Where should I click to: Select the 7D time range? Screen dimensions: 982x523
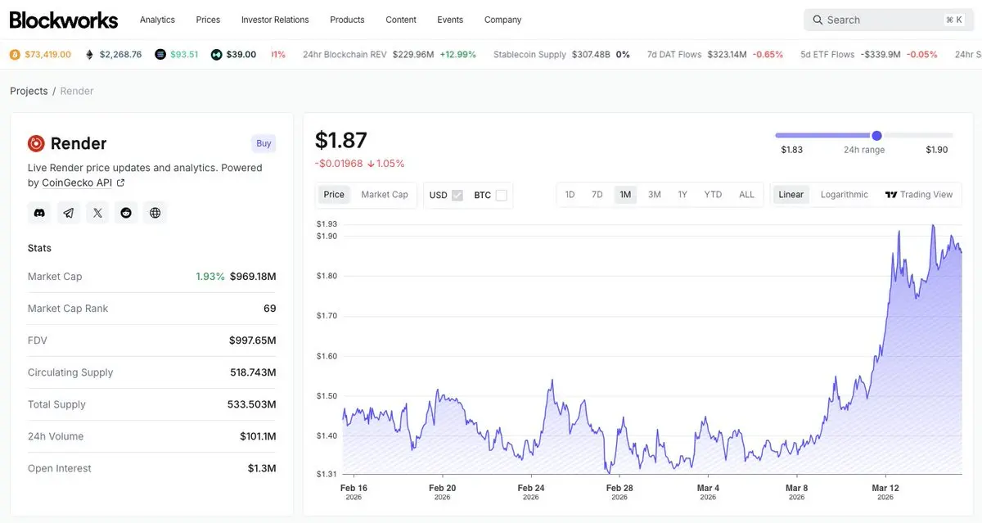tap(597, 195)
